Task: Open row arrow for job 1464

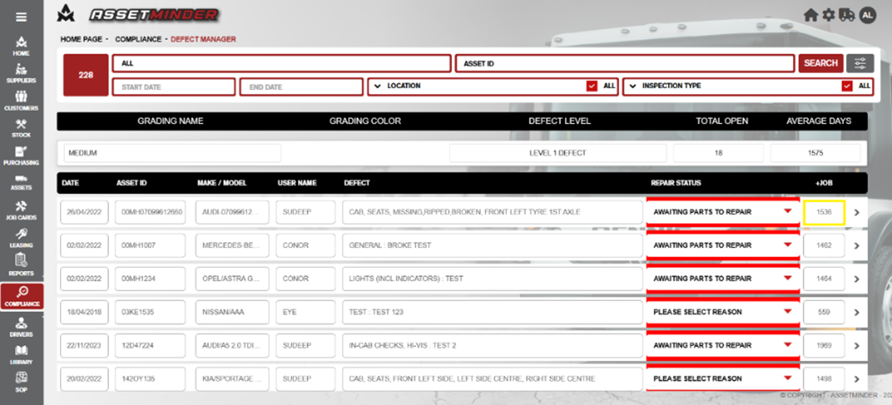Action: point(857,279)
